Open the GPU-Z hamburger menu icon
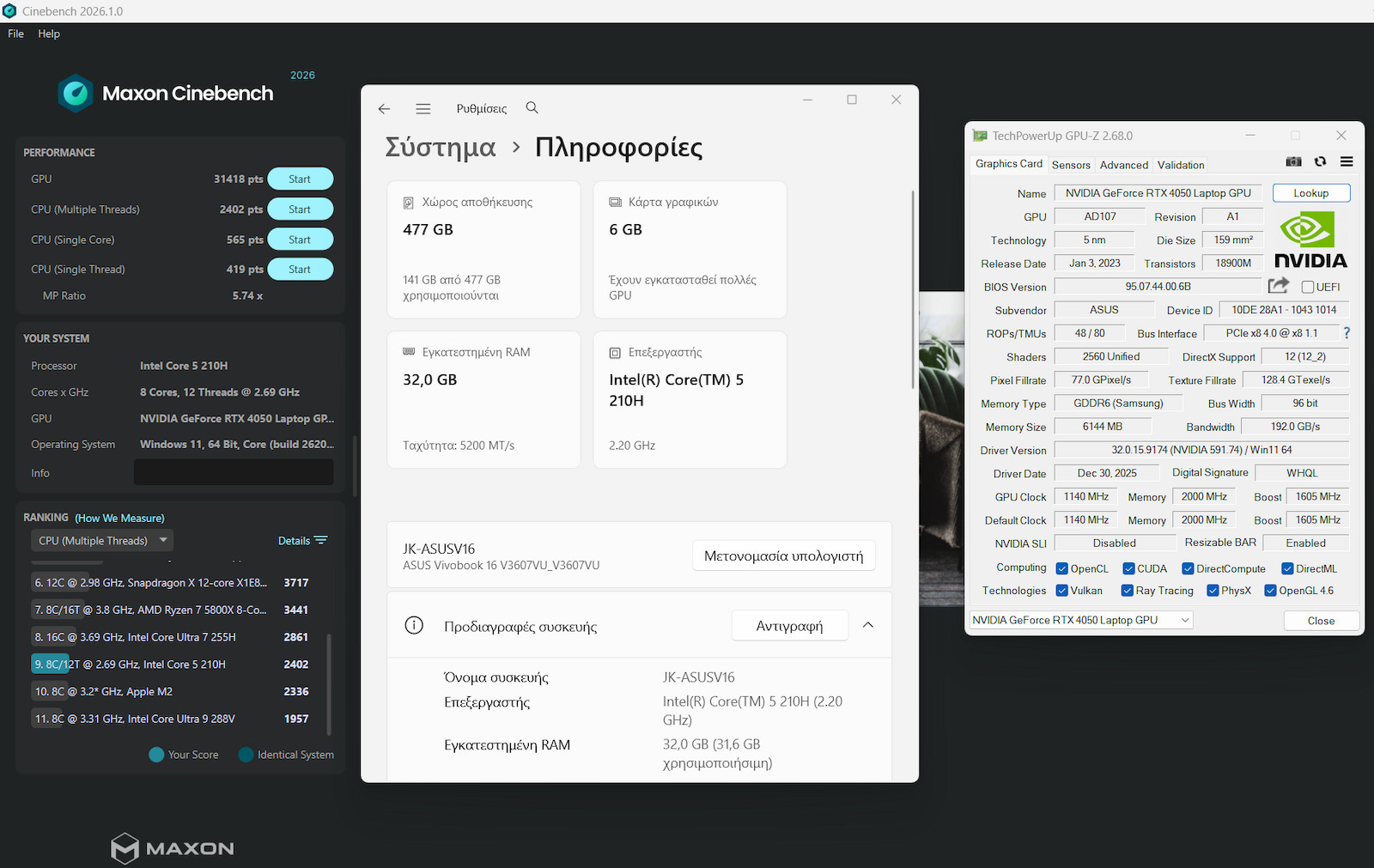 1347,161
